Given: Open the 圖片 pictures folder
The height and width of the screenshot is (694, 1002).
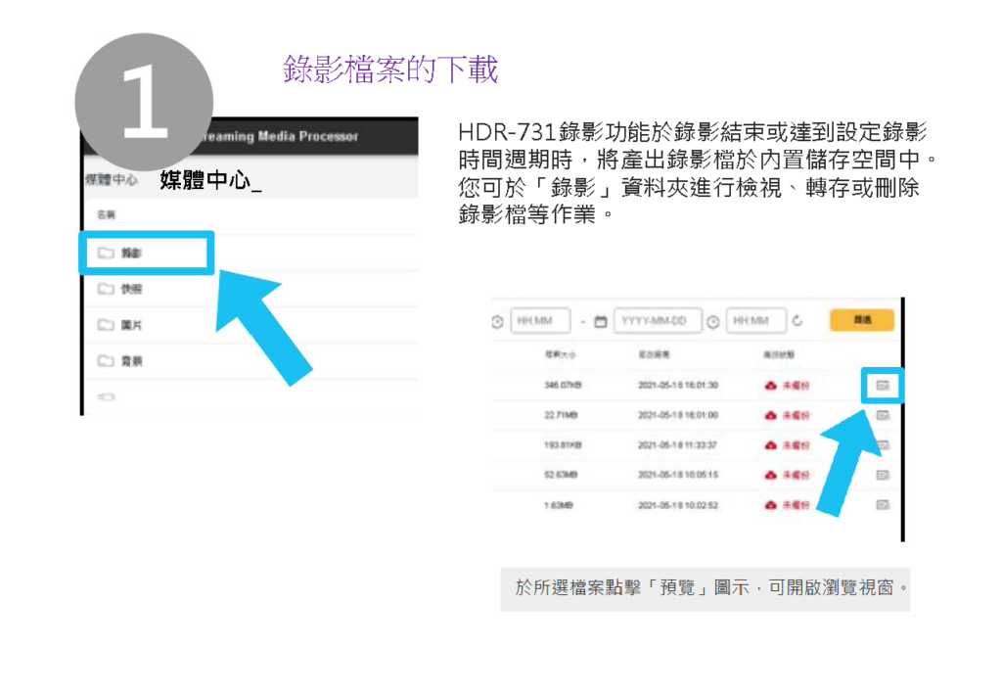Looking at the screenshot, I should click(x=131, y=325).
